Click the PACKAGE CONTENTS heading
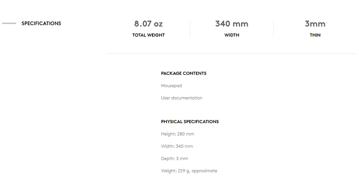 183,73
